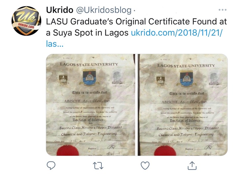Click the Lagos State University heading in left image
The height and width of the screenshot is (174, 238).
click(89, 64)
